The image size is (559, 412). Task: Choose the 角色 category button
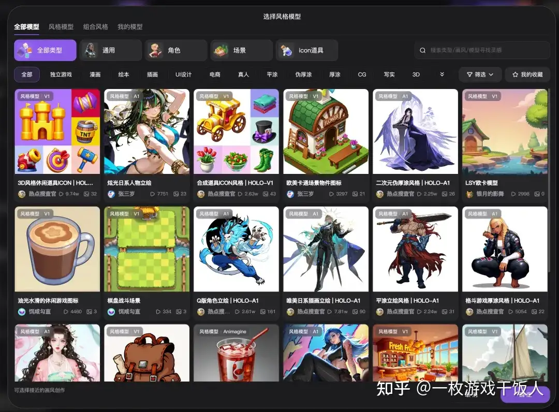pyautogui.click(x=176, y=50)
